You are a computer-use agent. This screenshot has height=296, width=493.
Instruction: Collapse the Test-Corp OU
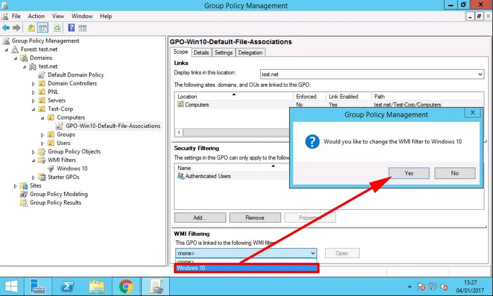point(33,109)
